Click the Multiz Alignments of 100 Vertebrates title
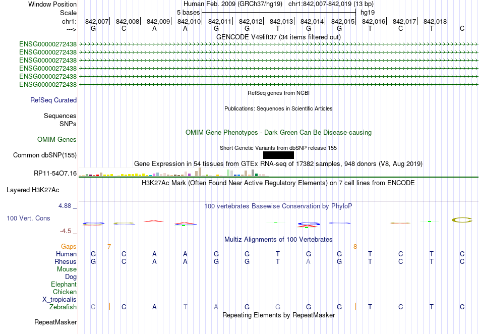Screen dimensions: 479x334 278,239
